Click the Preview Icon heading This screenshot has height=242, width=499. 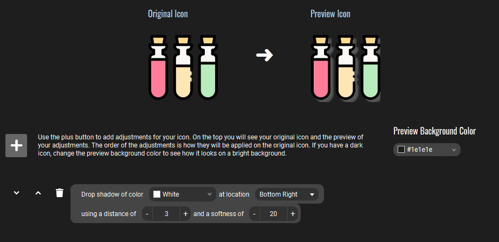330,14
